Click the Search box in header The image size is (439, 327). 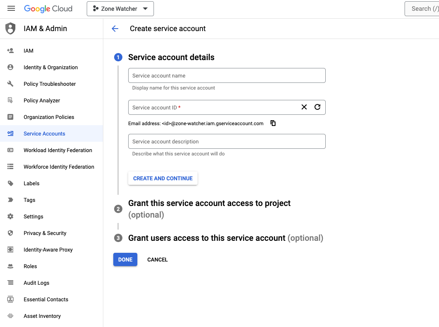coord(422,9)
